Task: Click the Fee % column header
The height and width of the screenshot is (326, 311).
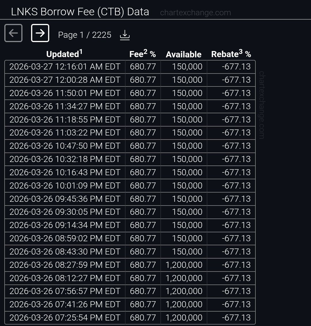Action: pyautogui.click(x=143, y=54)
